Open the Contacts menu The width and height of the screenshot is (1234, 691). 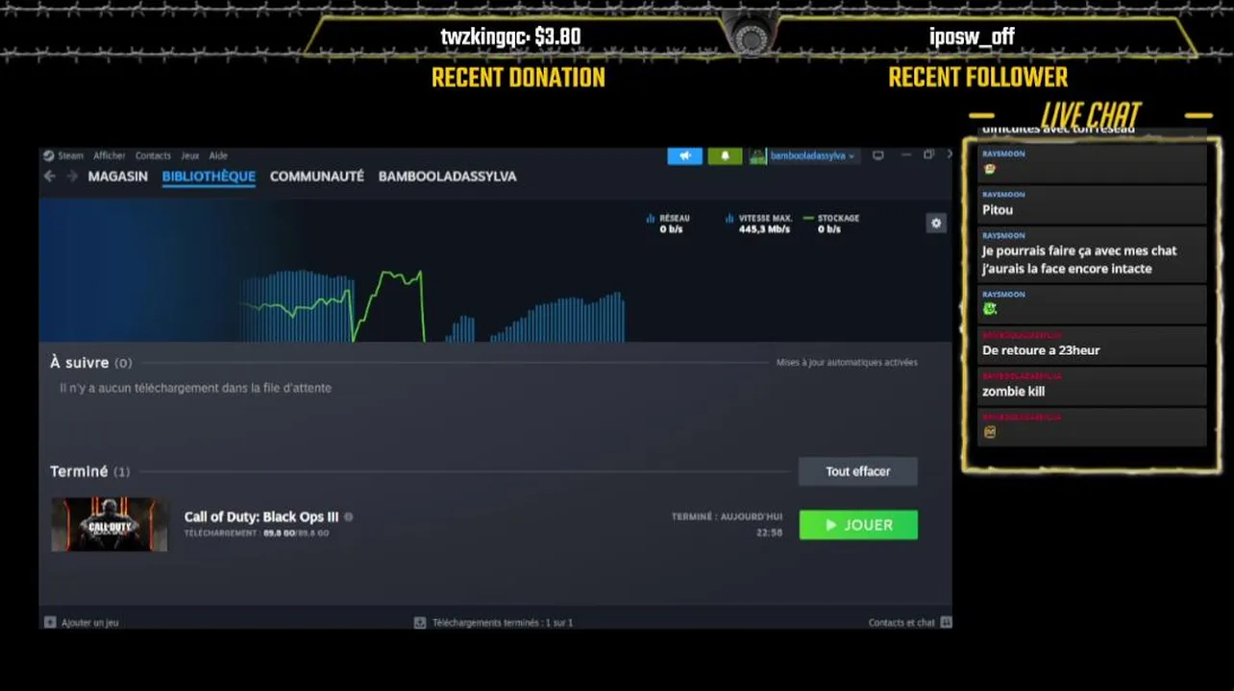pos(153,155)
